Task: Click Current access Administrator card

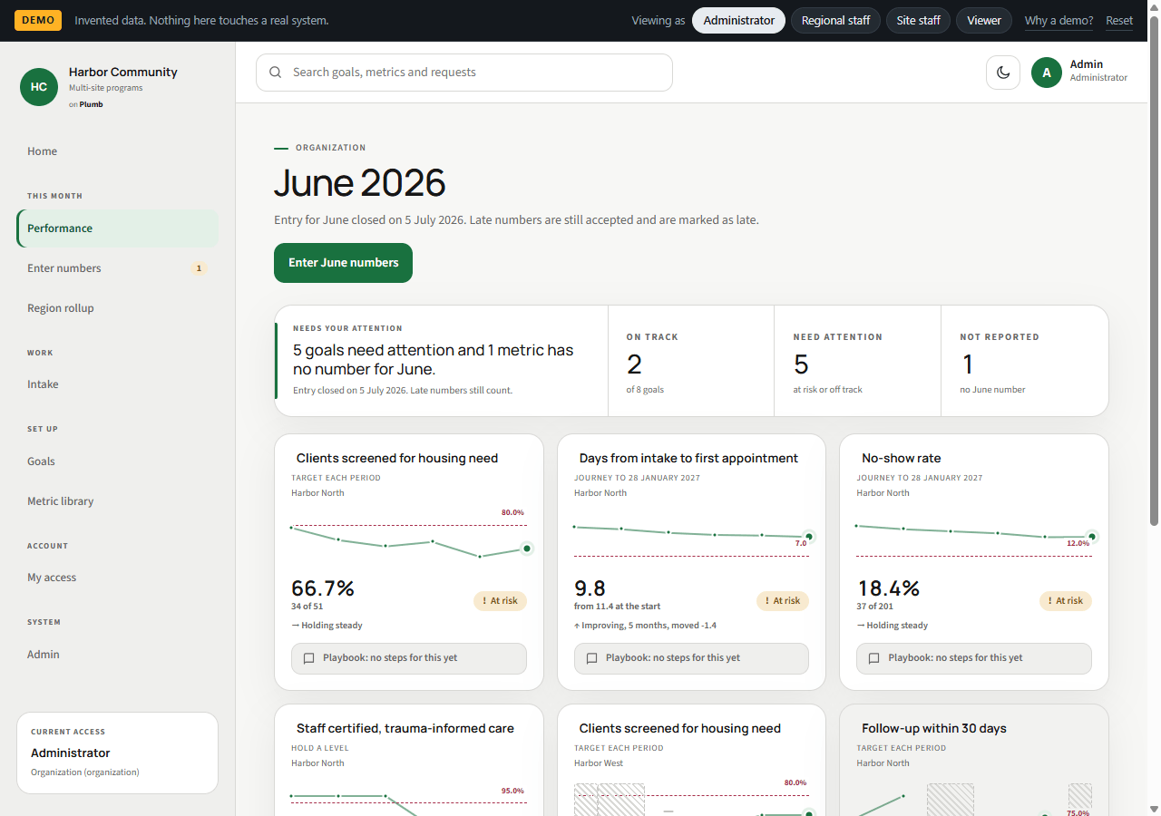Action: click(117, 753)
